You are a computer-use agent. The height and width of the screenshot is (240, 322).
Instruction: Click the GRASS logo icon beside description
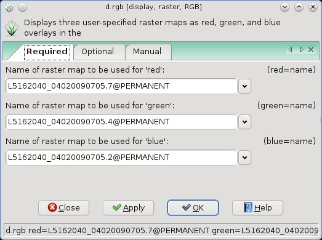pos(12,28)
